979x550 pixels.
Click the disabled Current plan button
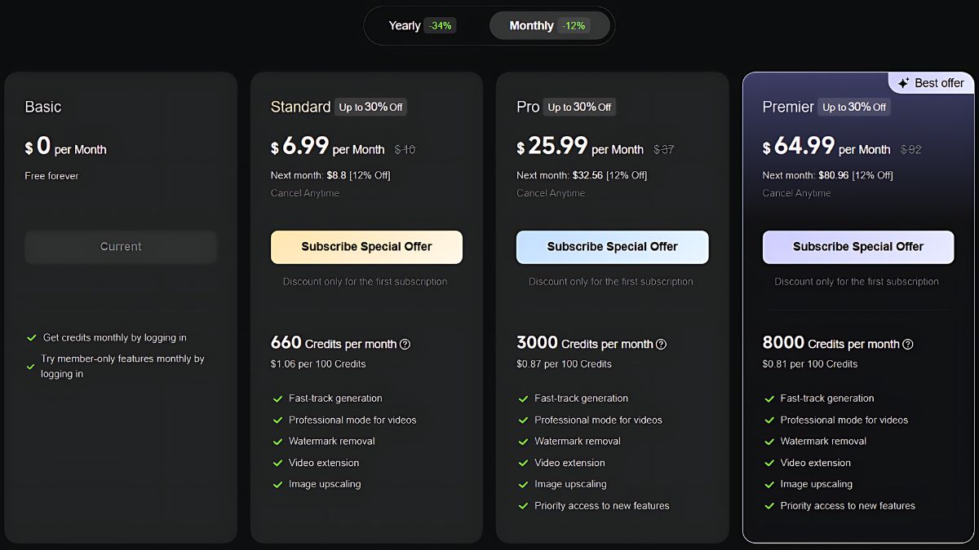click(121, 247)
